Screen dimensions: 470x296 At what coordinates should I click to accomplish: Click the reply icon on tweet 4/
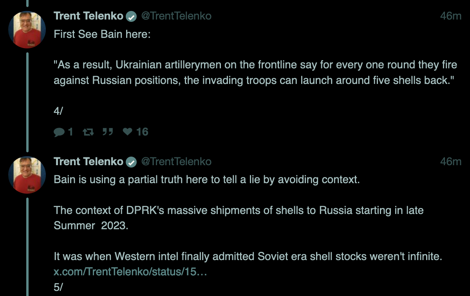click(59, 132)
